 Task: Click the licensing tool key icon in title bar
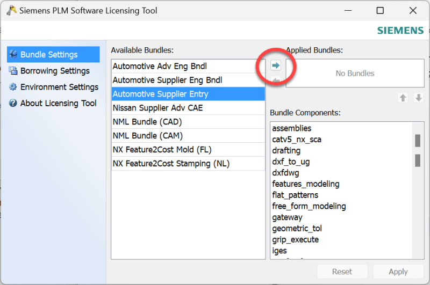point(11,10)
